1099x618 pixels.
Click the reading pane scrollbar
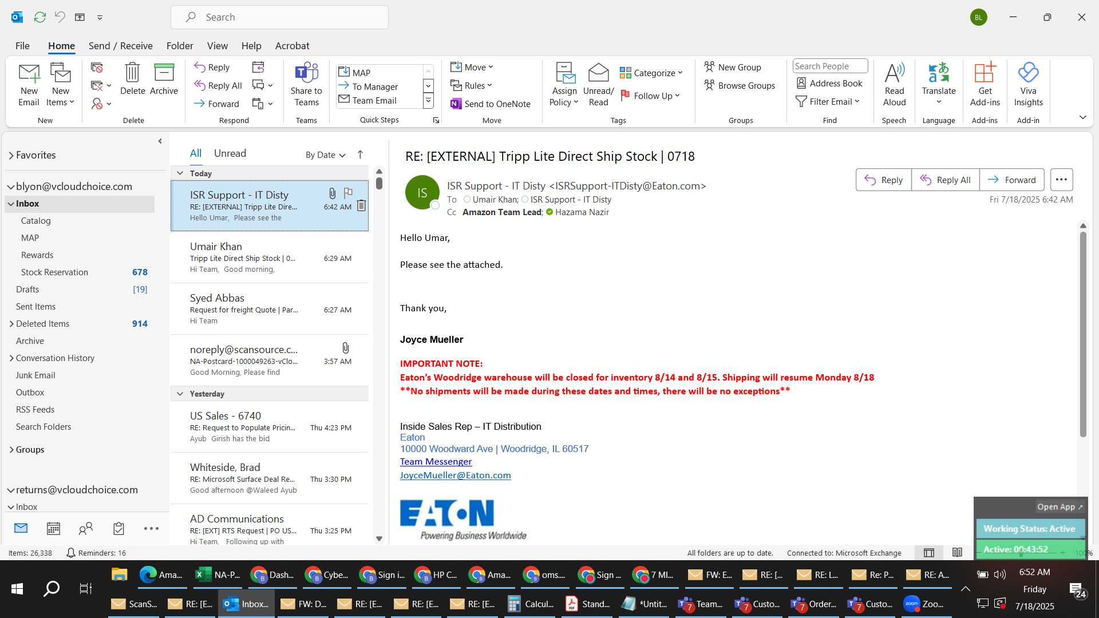[1082, 335]
